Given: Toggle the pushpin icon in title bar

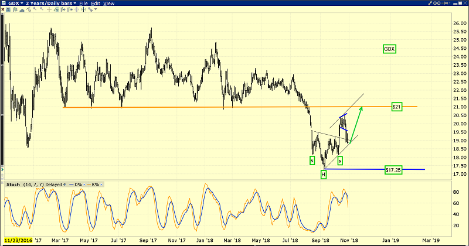Looking at the screenshot, I should [x=445, y=3].
